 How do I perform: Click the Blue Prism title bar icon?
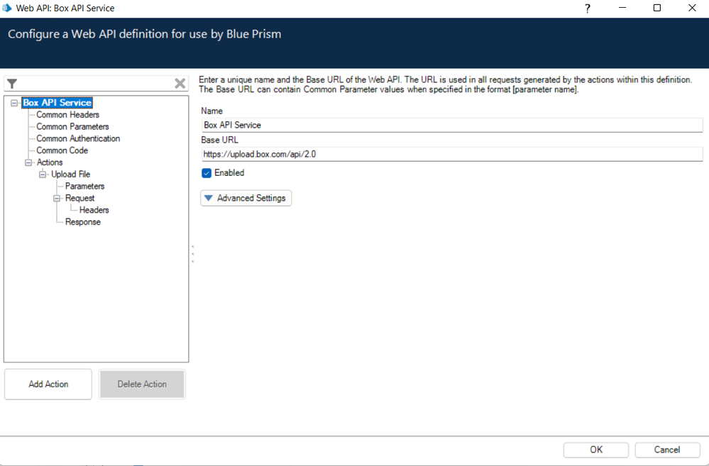[x=8, y=8]
